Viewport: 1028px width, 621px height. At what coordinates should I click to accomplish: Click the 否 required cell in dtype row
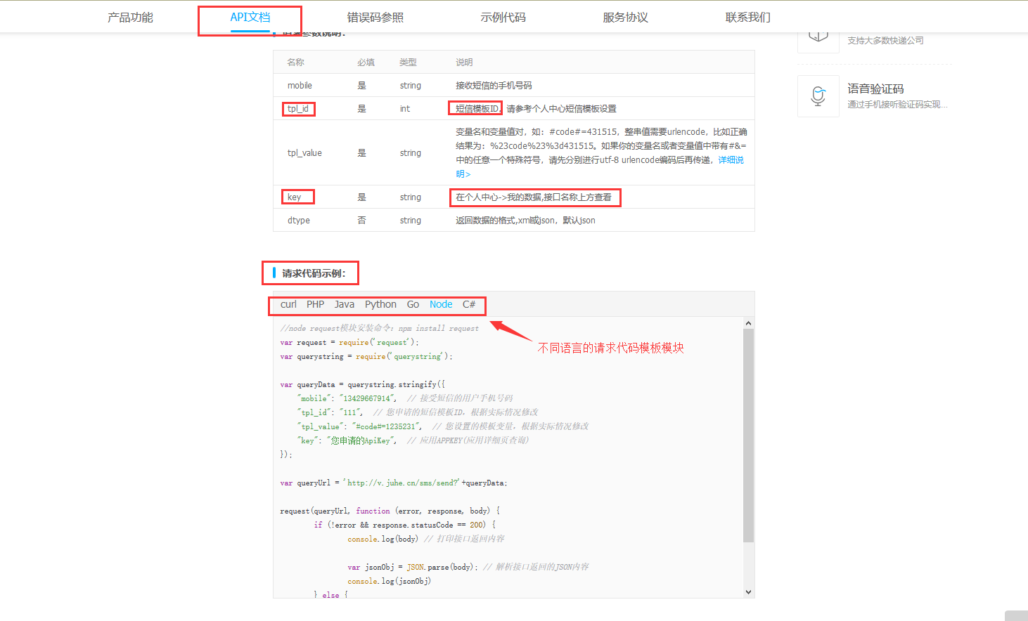(361, 220)
